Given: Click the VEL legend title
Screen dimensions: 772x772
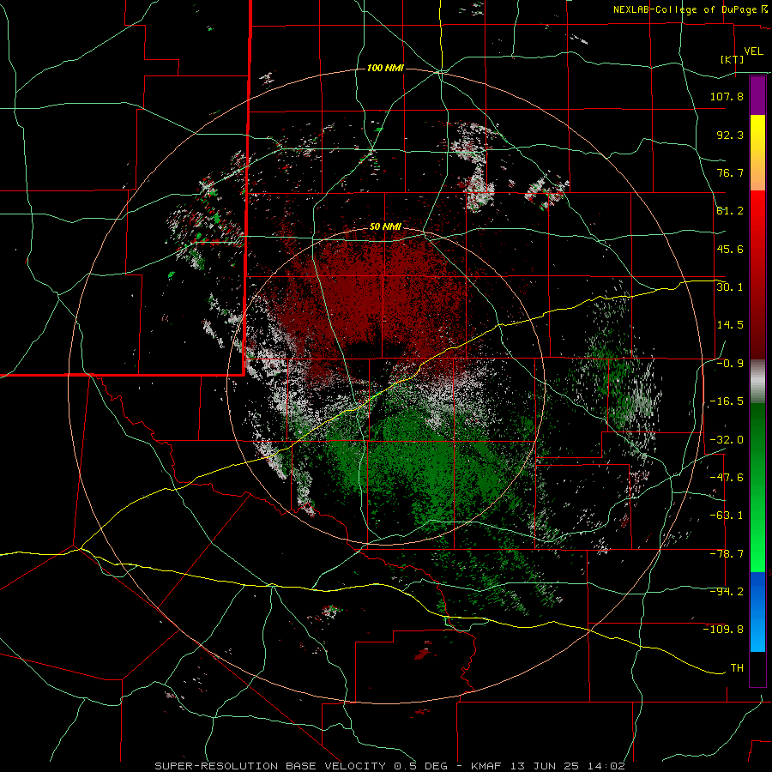Looking at the screenshot, I should [x=753, y=51].
